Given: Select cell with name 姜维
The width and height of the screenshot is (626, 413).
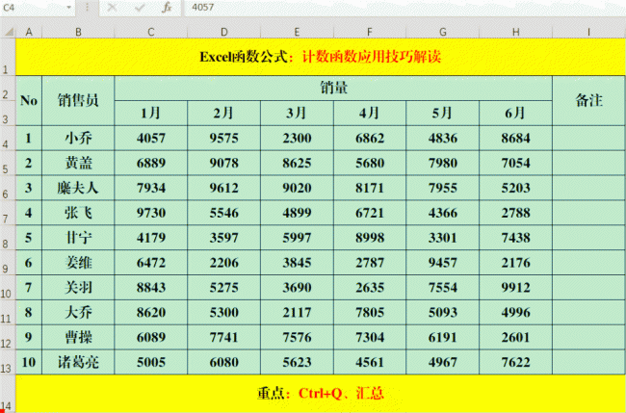Looking at the screenshot, I should 78,263.
